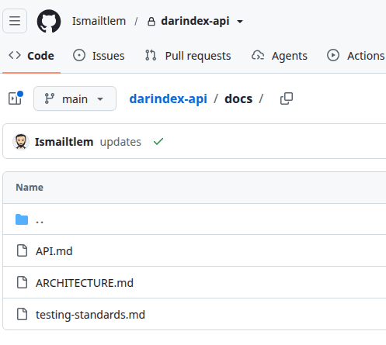The width and height of the screenshot is (386, 345).
Task: Switch to the Actions tab
Action: coord(356,56)
